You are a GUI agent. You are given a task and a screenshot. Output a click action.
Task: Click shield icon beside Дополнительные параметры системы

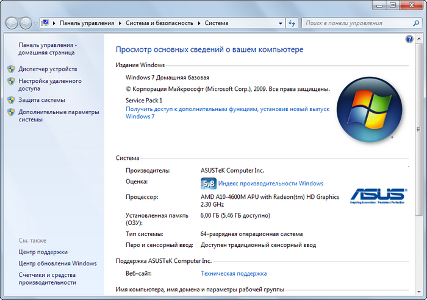11,112
